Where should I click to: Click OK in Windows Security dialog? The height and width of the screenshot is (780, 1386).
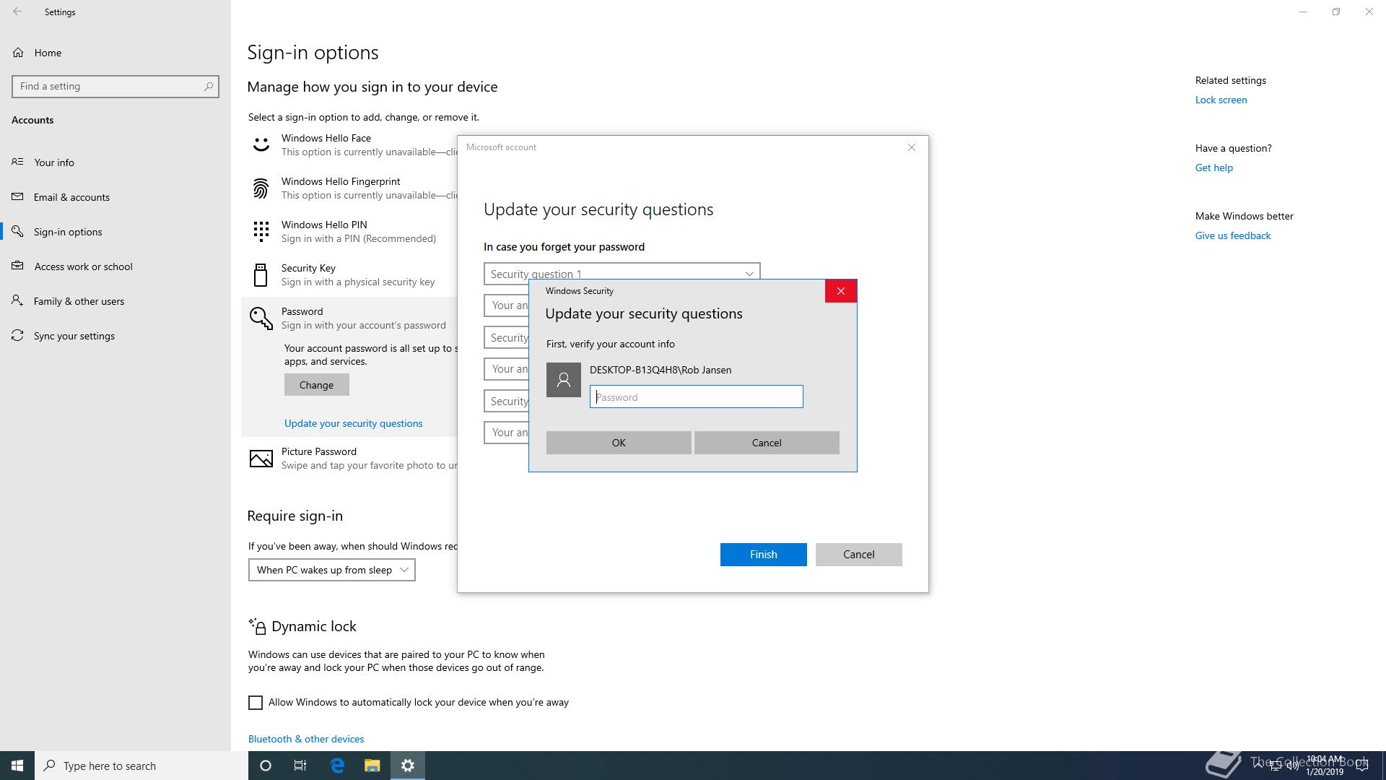pyautogui.click(x=619, y=443)
